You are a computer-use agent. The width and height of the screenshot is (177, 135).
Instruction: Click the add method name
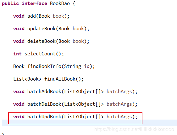pos(32,16)
